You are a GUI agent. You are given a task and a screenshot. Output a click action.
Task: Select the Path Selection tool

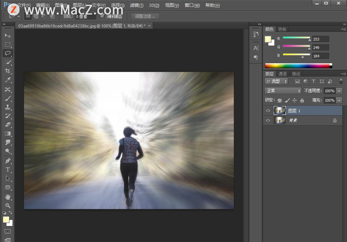(x=8, y=178)
